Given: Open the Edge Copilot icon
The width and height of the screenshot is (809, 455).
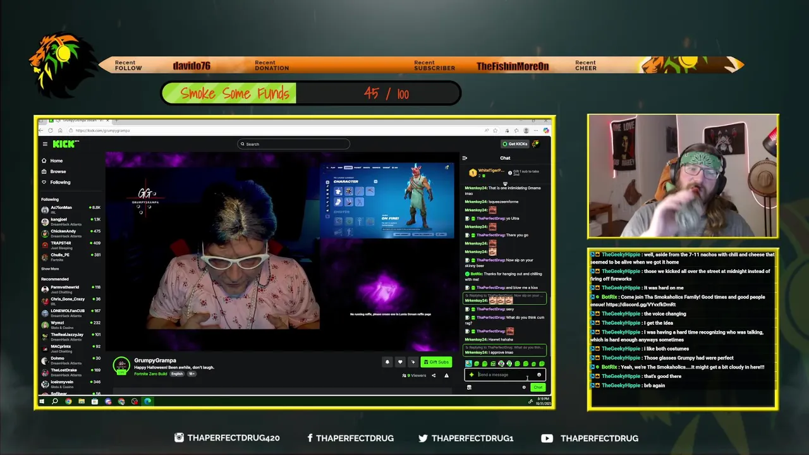Looking at the screenshot, I should click(x=546, y=130).
